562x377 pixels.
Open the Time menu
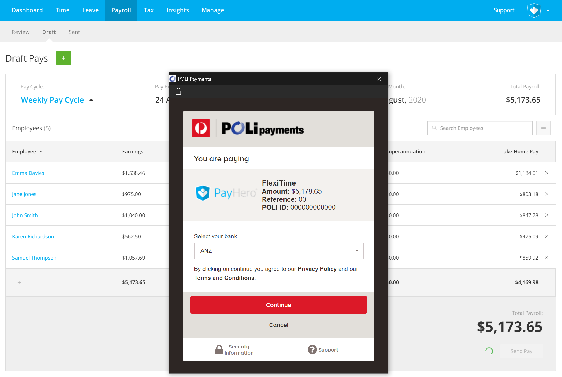point(62,10)
